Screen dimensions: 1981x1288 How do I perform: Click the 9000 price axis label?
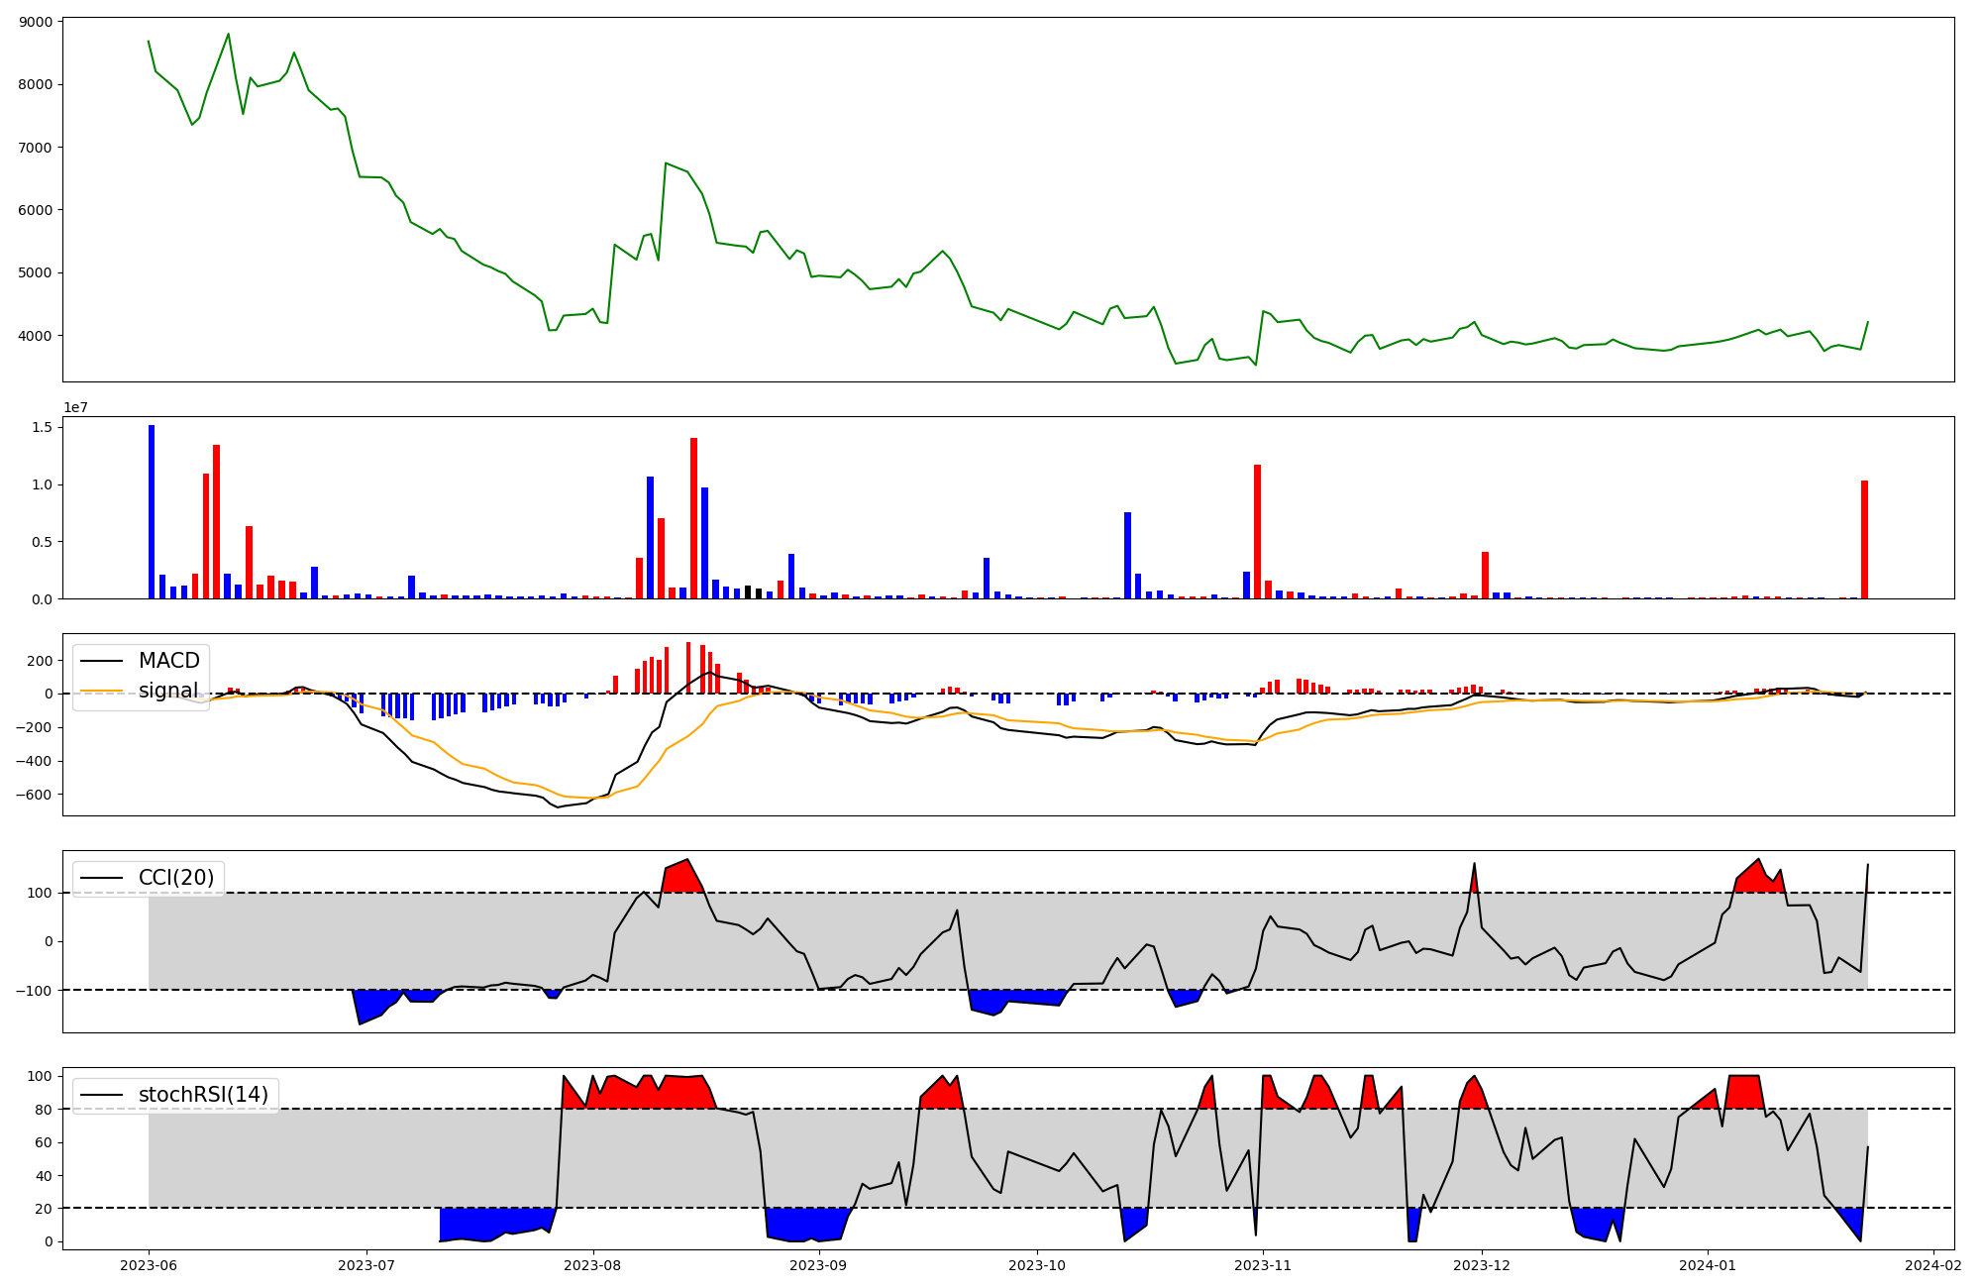pyautogui.click(x=36, y=22)
